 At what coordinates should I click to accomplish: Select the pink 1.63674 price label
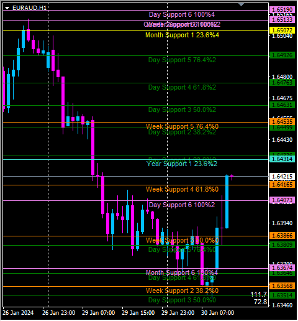282,268
